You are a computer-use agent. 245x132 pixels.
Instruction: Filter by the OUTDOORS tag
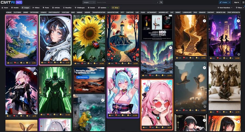pyautogui.click(x=34, y=12)
